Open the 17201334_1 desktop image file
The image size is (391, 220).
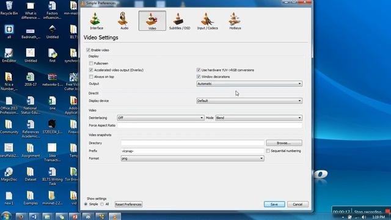click(x=52, y=127)
